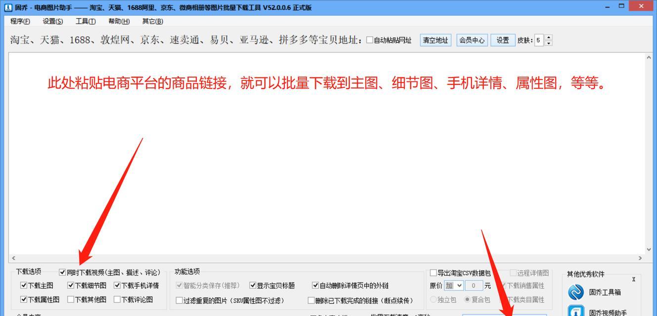The image size is (657, 316).
Task: Open 会员中心
Action: tap(471, 40)
